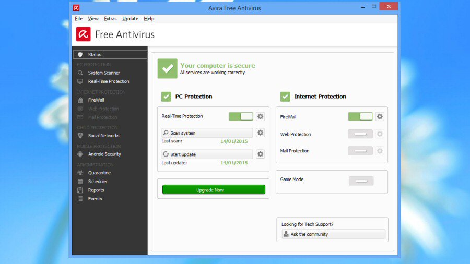Click the Quarantine biohazard icon
The width and height of the screenshot is (470, 264).
coord(80,173)
